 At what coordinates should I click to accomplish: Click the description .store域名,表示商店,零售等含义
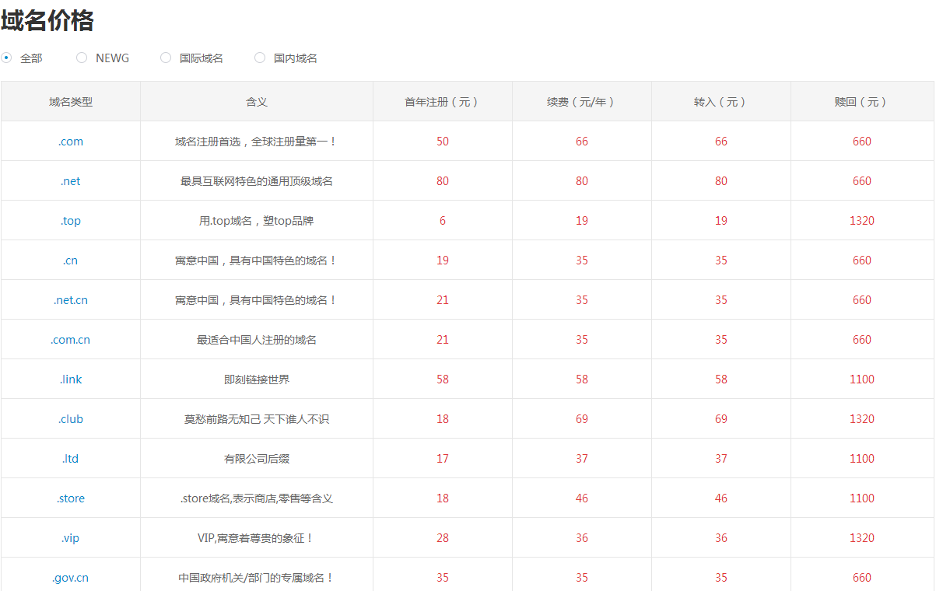coord(257,498)
